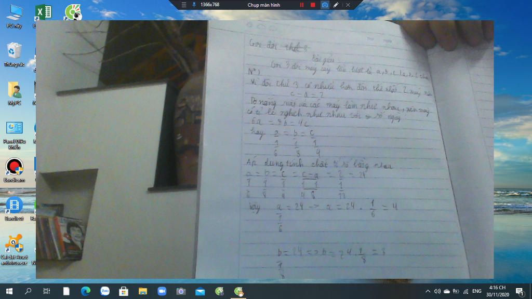The width and height of the screenshot is (532, 299).
Task: Select the Excel desktop shortcut
Action: [x=44, y=13]
